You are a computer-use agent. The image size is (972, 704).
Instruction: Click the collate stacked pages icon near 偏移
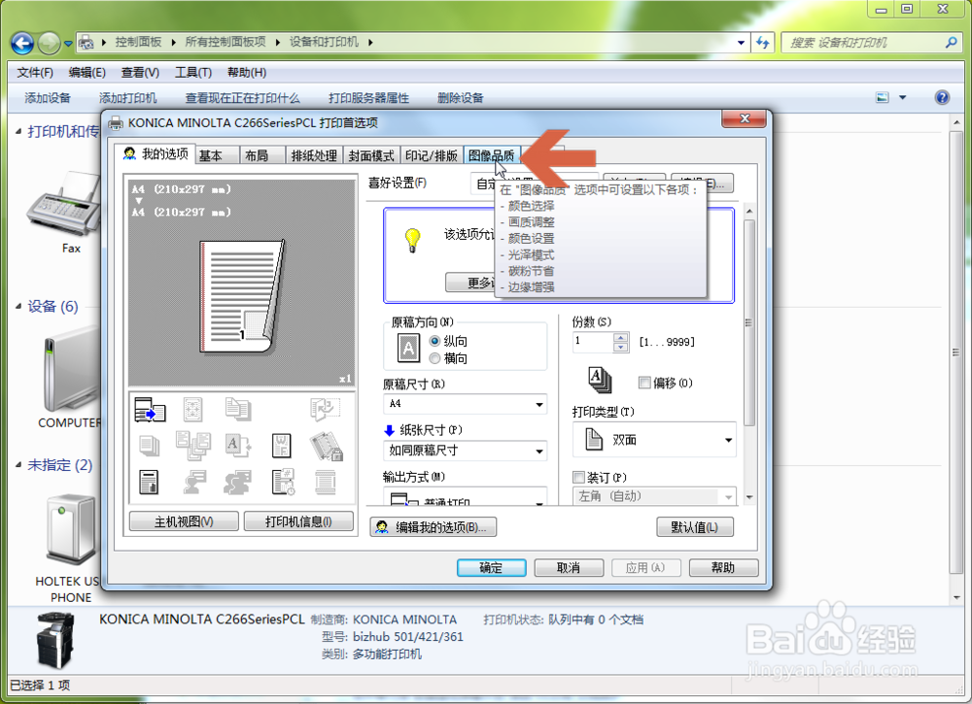[600, 379]
